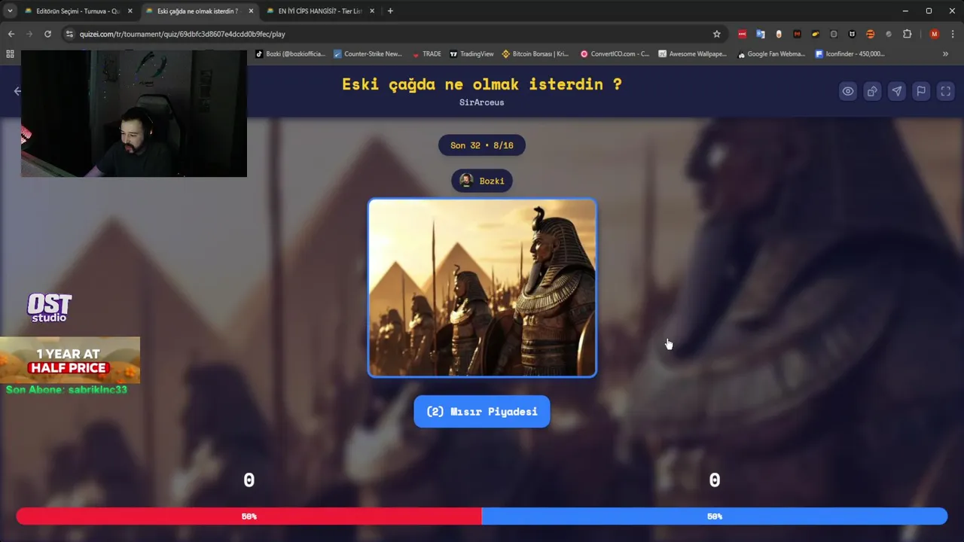964x542 pixels.
Task: Click the blue 50% vote bar
Action: click(x=715, y=516)
